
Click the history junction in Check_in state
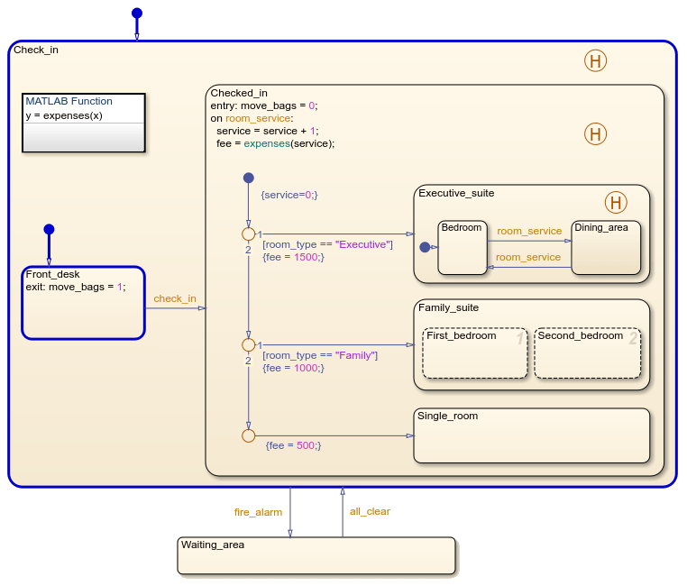(x=595, y=60)
